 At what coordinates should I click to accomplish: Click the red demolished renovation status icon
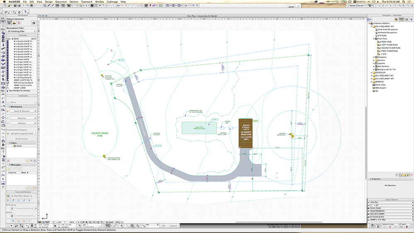19,23
